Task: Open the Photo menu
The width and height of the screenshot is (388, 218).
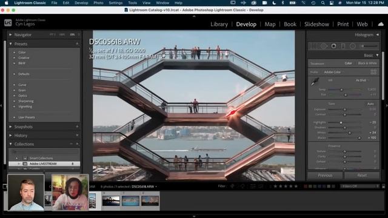Action: 98,3
